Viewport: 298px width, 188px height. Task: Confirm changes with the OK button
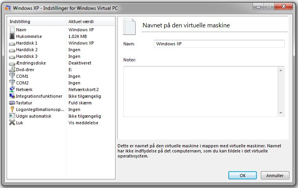point(242,175)
